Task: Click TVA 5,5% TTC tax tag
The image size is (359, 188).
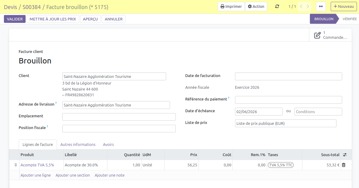Action: click(281, 165)
